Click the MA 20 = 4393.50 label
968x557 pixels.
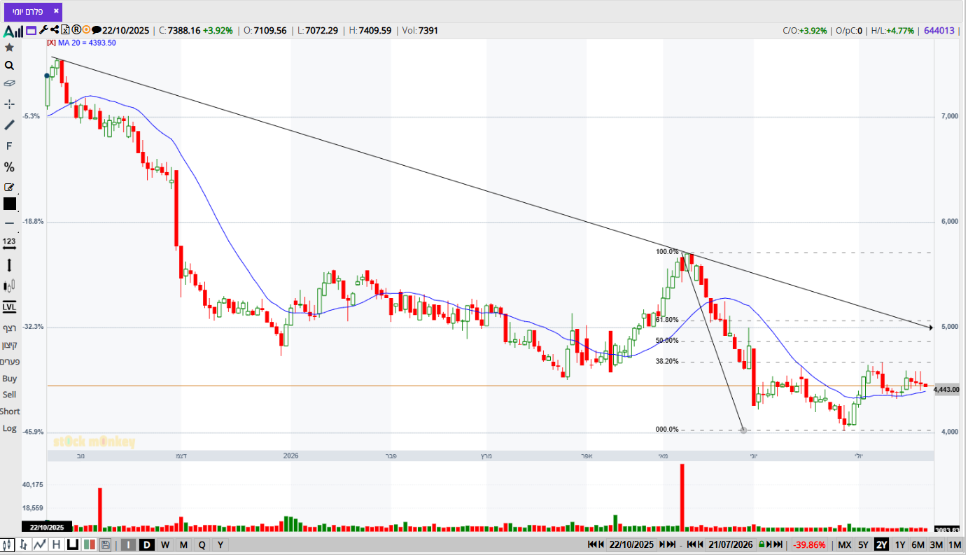coord(87,43)
